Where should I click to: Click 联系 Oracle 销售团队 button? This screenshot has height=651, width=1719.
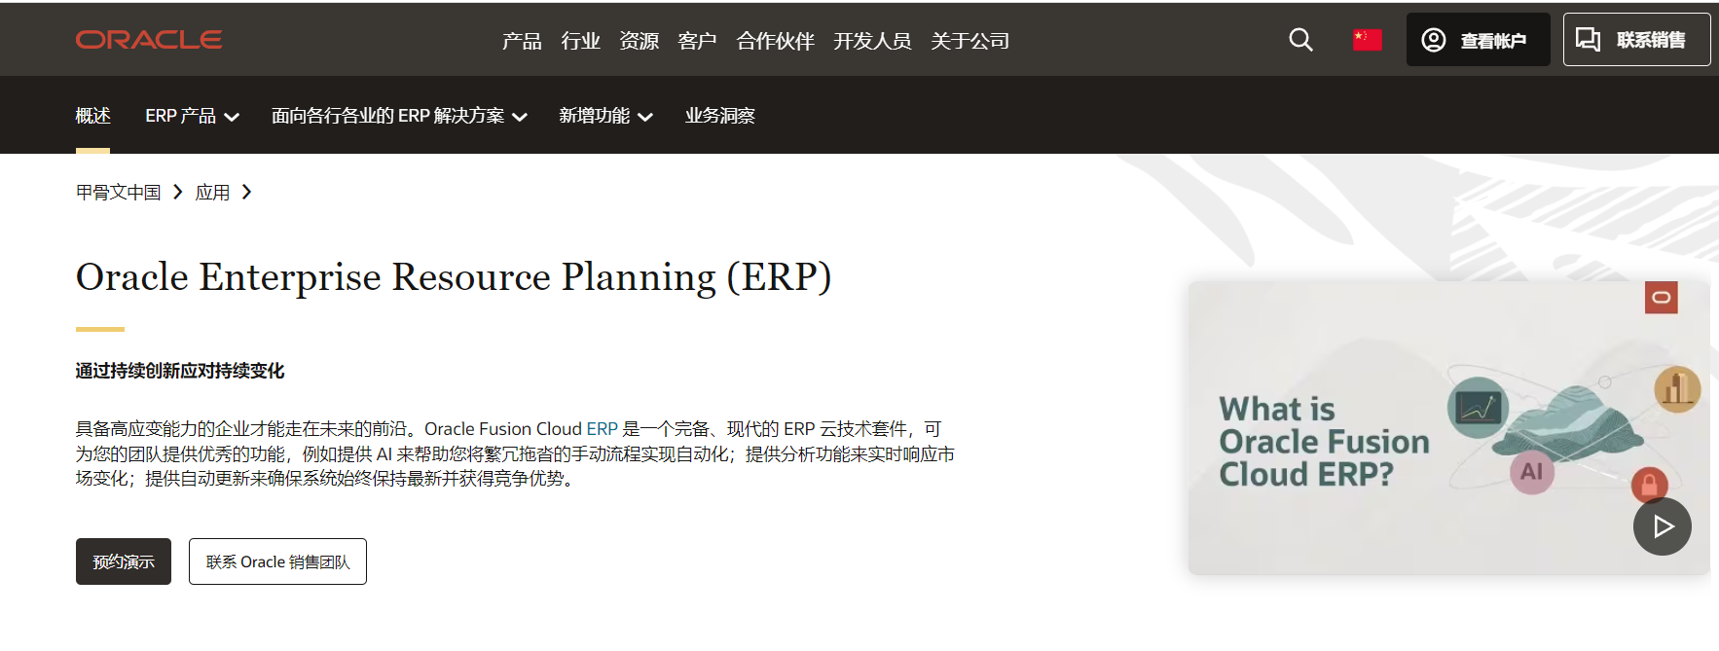point(277,561)
